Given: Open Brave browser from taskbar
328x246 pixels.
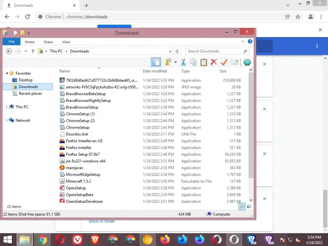Looking at the screenshot, I should coord(95,240).
